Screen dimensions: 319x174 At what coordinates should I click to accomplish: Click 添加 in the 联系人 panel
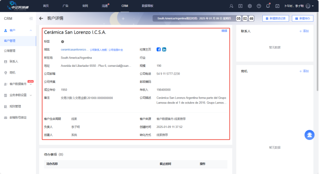[x=304, y=31]
